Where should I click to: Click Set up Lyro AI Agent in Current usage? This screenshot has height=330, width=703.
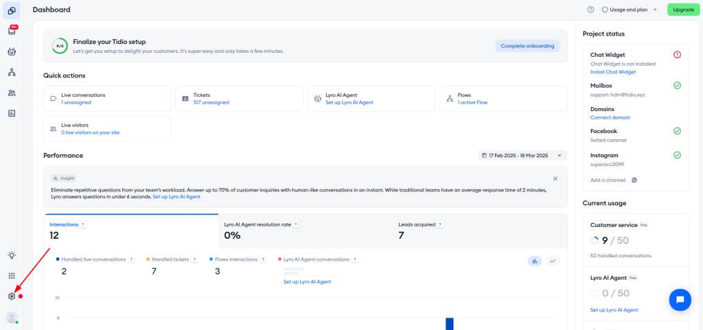pyautogui.click(x=614, y=310)
